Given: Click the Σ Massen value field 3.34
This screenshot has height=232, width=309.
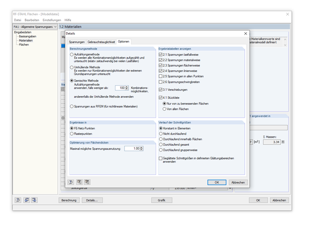Looking at the screenshot, I should click(272, 142).
